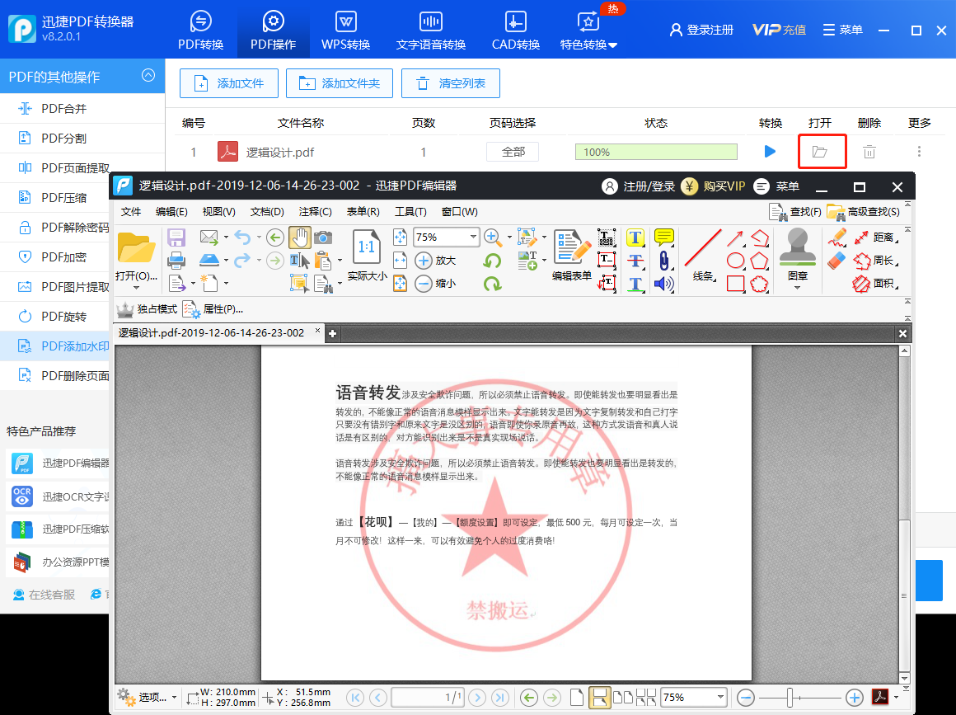Open the 文件 menu

pos(131,212)
